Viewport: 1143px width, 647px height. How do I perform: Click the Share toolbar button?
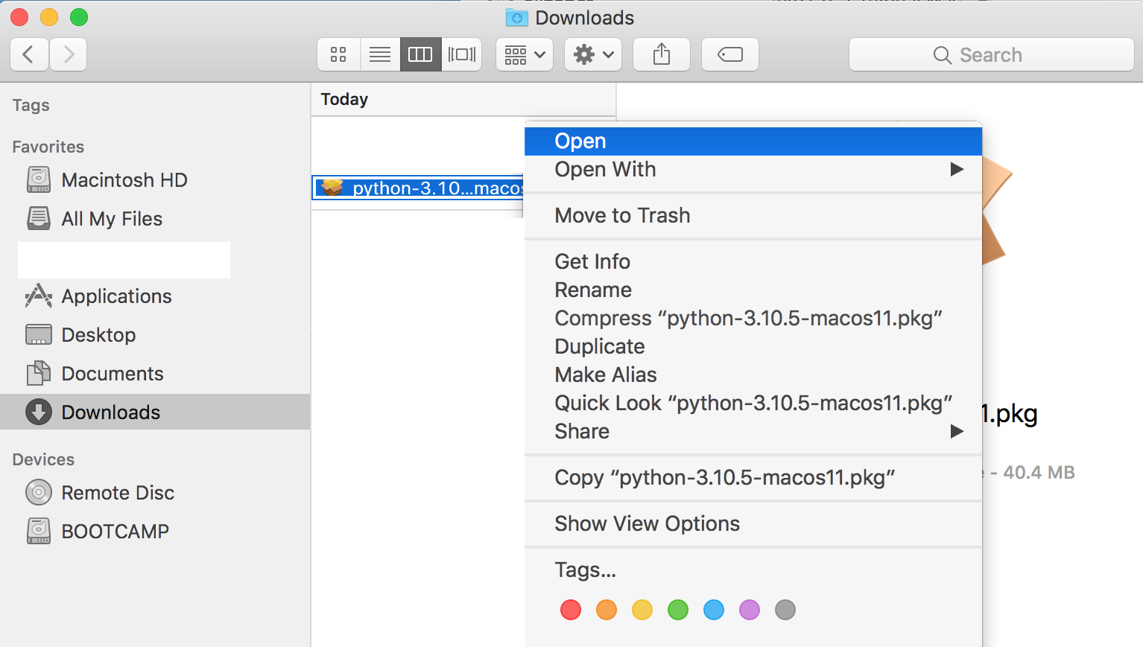pos(662,54)
